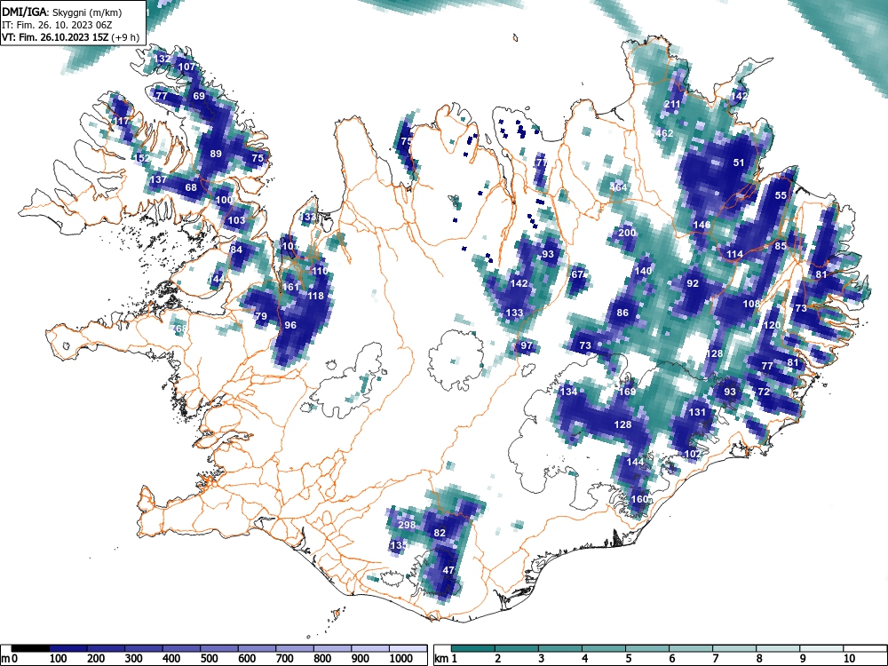Click the 298 visibility value in the south
Image resolution: width=888 pixels, height=666 pixels.
(407, 525)
